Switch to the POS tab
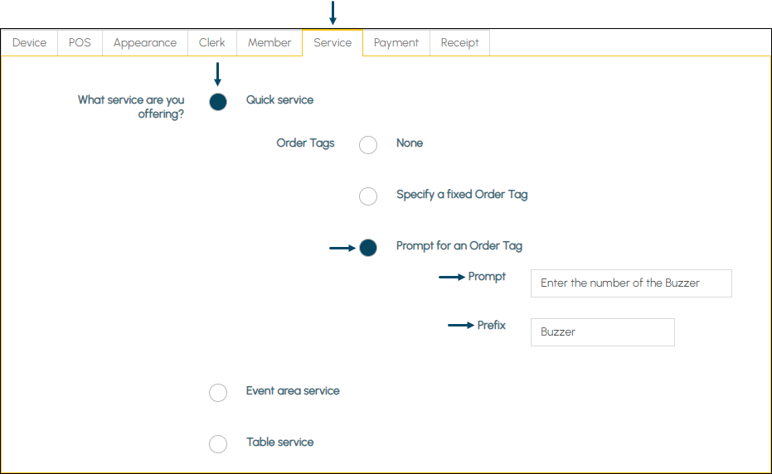The width and height of the screenshot is (772, 474). click(x=80, y=43)
